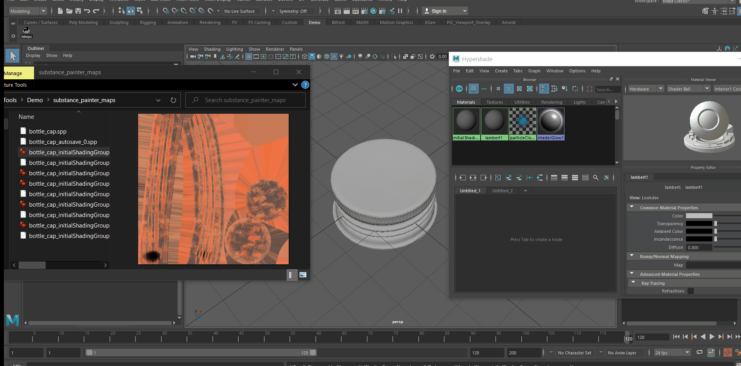Open the Graph menu in Hypershade
741x366 pixels.
tap(534, 71)
